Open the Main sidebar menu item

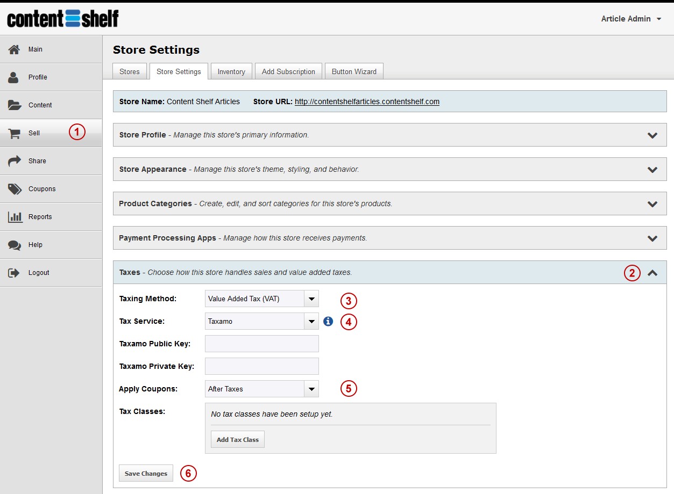51,49
